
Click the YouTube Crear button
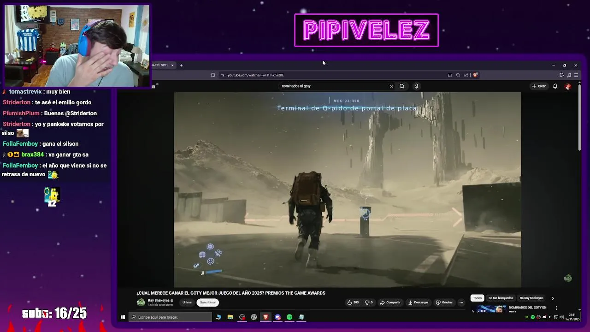pos(539,86)
